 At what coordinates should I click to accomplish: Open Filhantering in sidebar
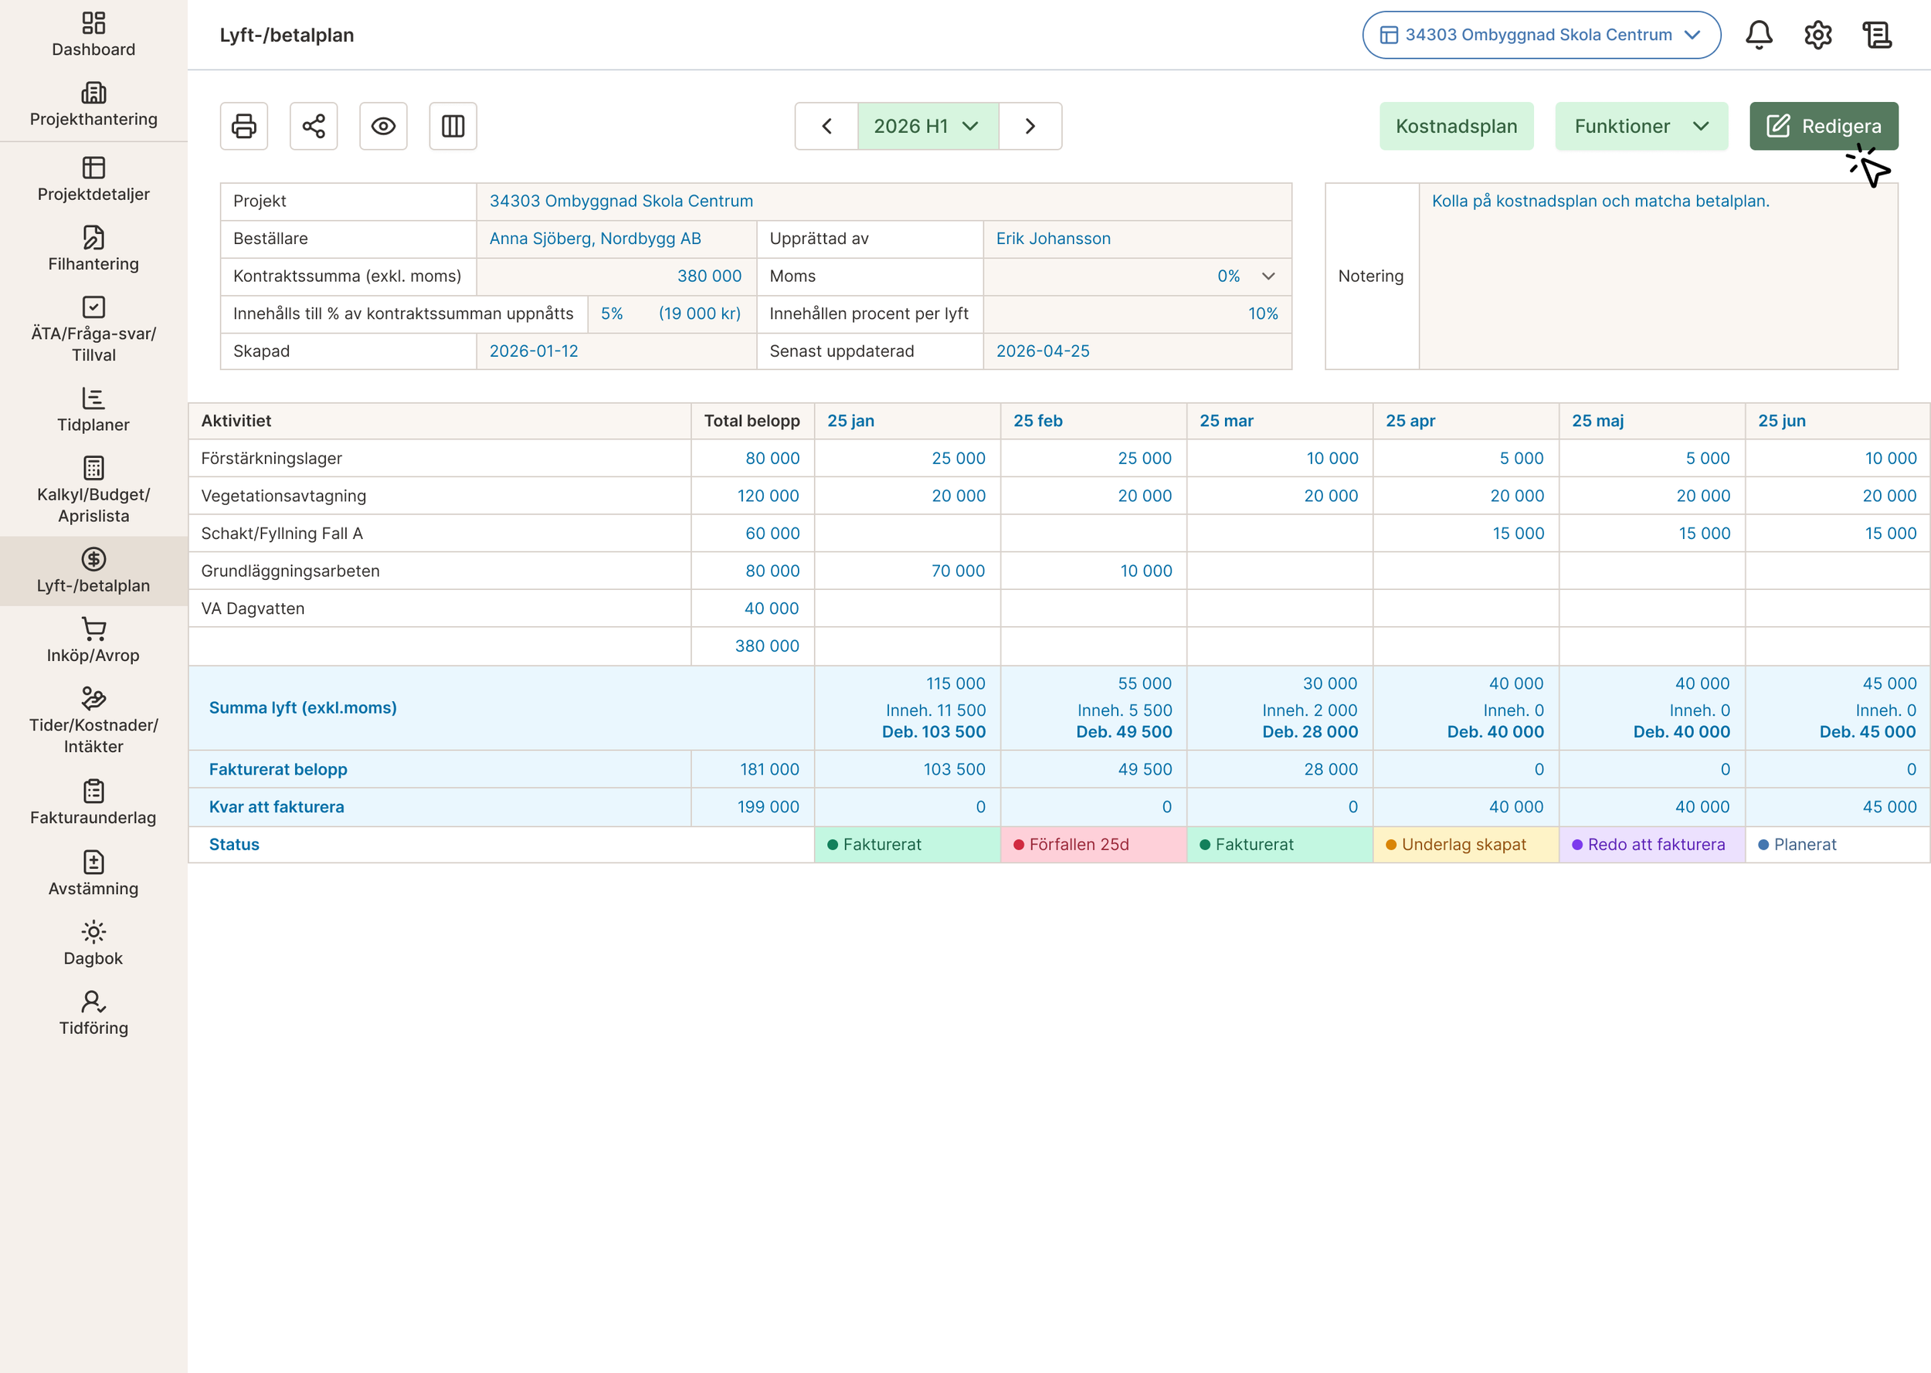(93, 249)
